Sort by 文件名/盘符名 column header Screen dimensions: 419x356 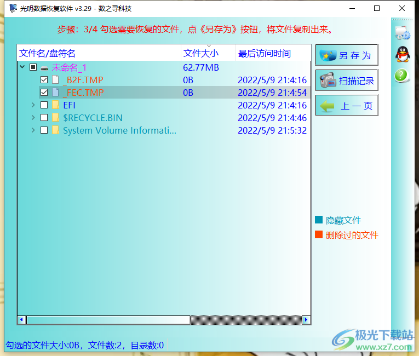(x=99, y=53)
